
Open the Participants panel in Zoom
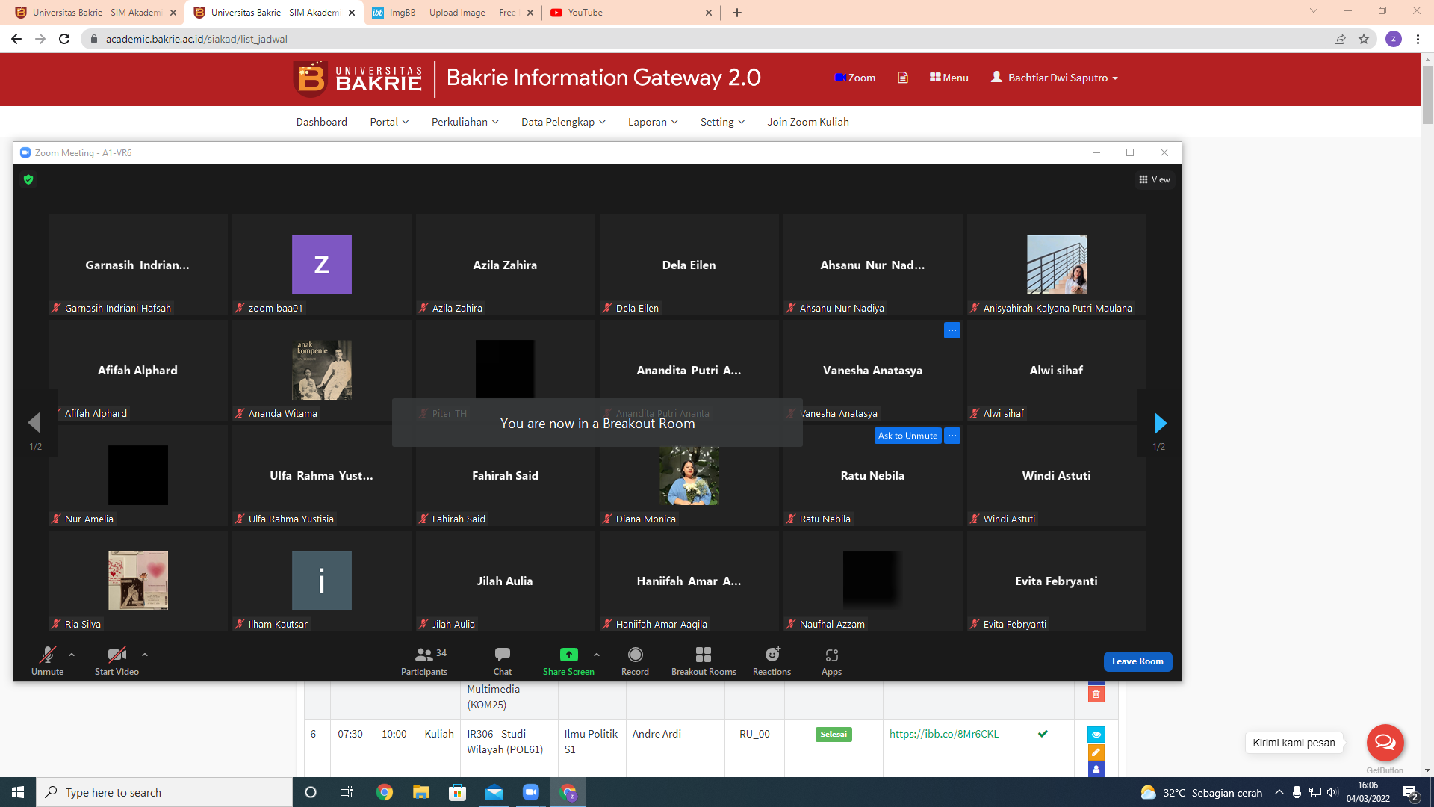423,661
